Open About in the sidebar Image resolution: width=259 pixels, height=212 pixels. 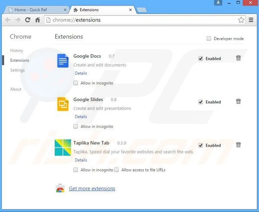[x=16, y=89]
